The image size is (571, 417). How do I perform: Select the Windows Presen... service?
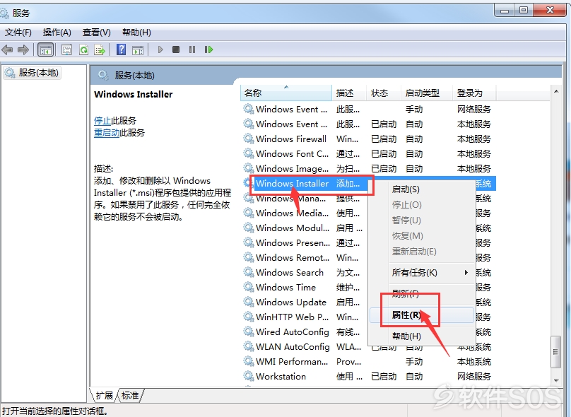tap(293, 243)
